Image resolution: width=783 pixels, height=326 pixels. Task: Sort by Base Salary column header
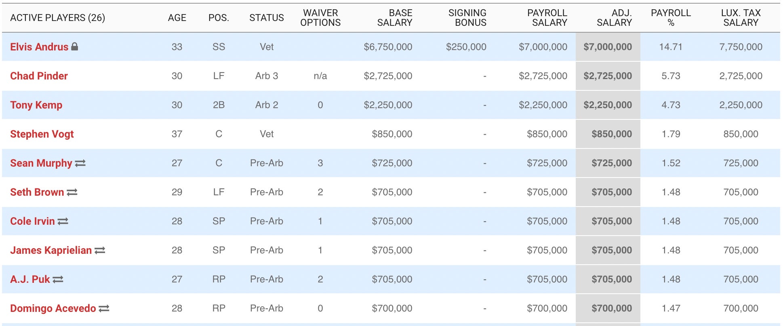point(394,18)
